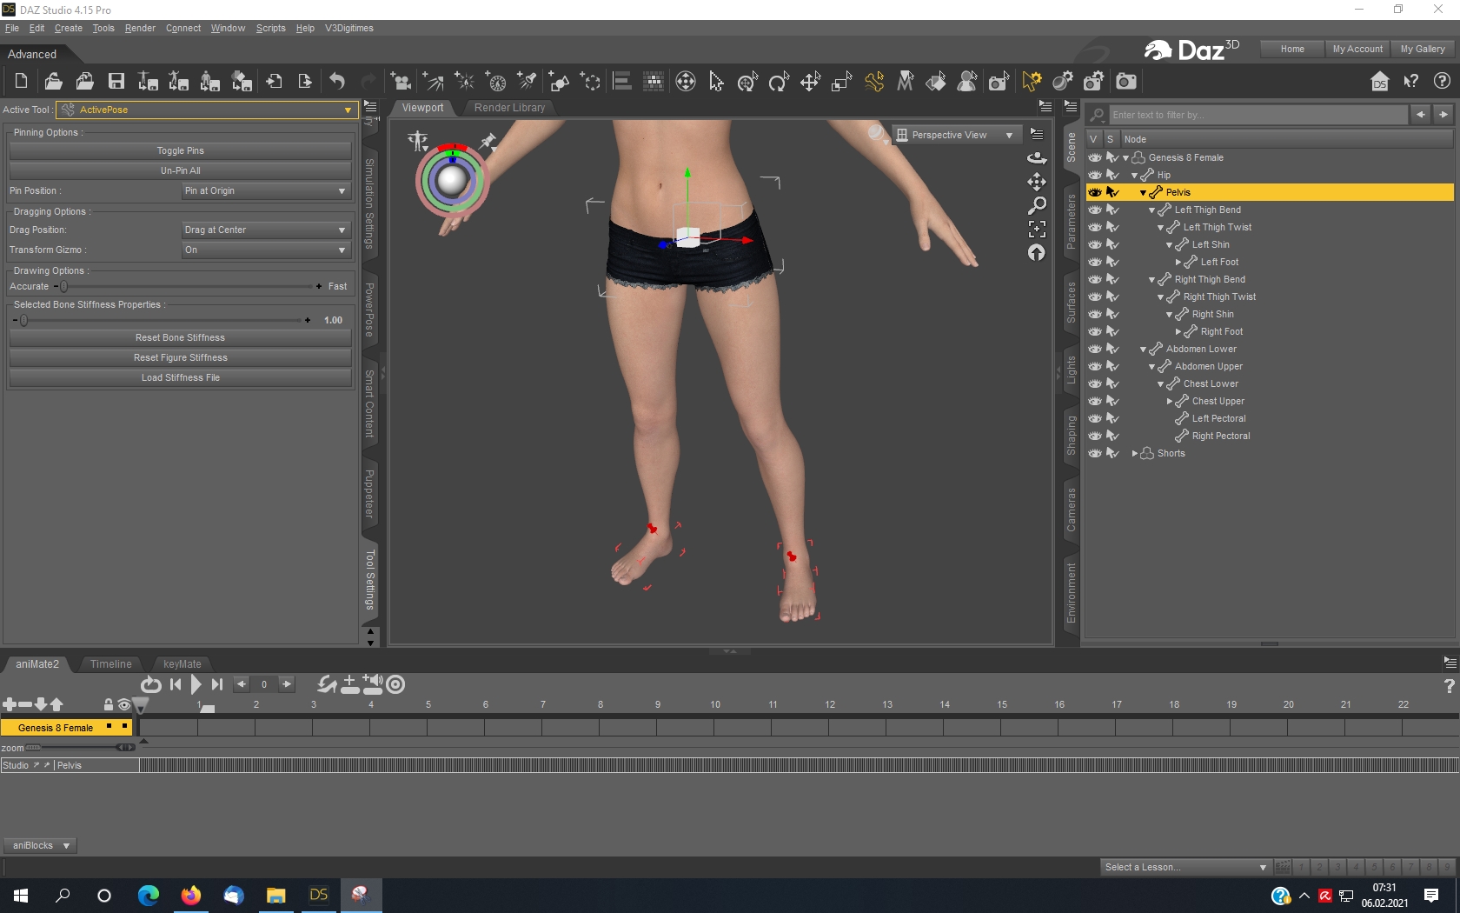Click the Render camera icon
Image resolution: width=1460 pixels, height=913 pixels.
[1126, 82]
